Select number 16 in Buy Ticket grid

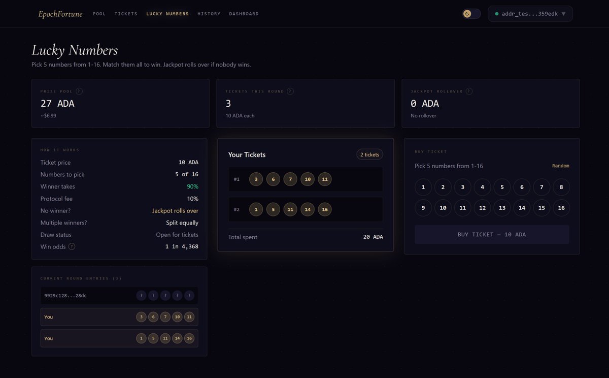click(x=561, y=208)
